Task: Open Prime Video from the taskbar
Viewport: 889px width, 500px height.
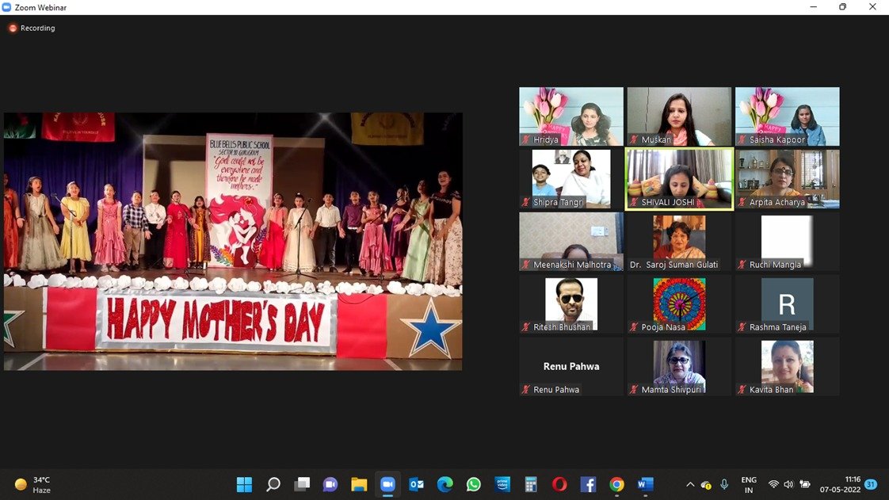Action: pyautogui.click(x=502, y=484)
